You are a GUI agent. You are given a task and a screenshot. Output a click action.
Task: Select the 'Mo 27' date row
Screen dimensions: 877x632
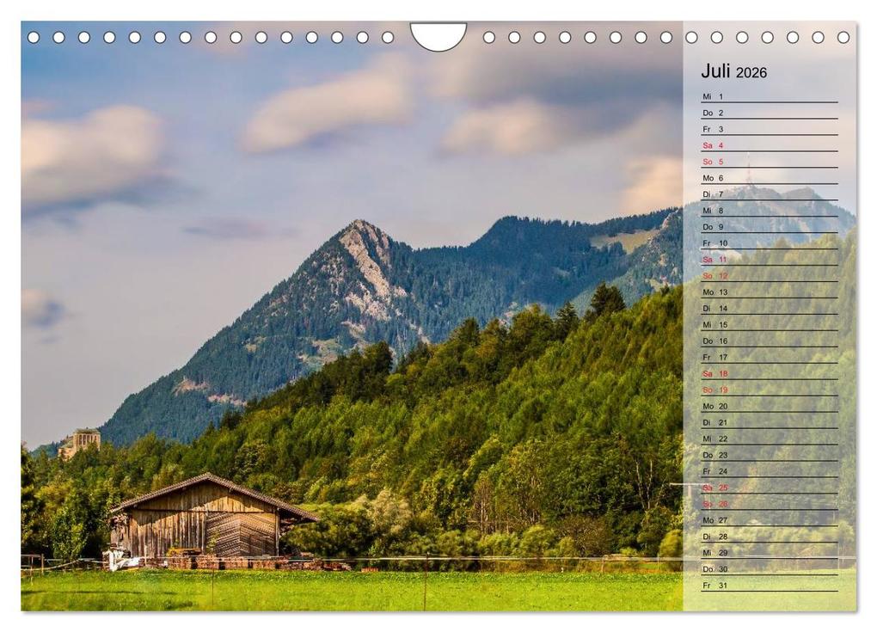tap(770, 519)
